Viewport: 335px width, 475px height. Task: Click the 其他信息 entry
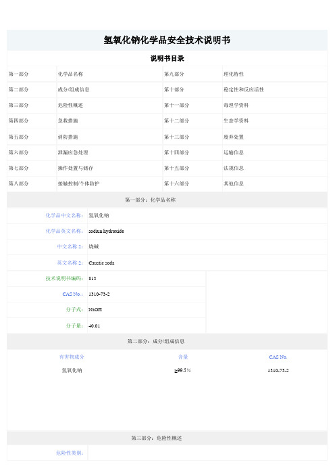(x=234, y=183)
